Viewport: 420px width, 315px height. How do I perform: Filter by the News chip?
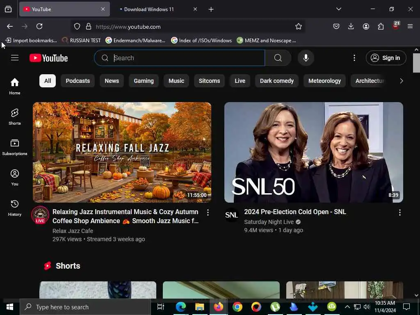(112, 81)
